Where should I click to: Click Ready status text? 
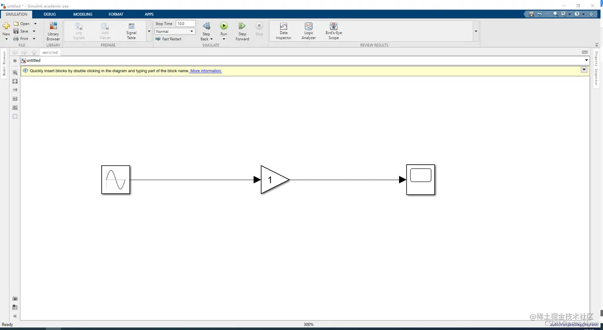[8, 324]
